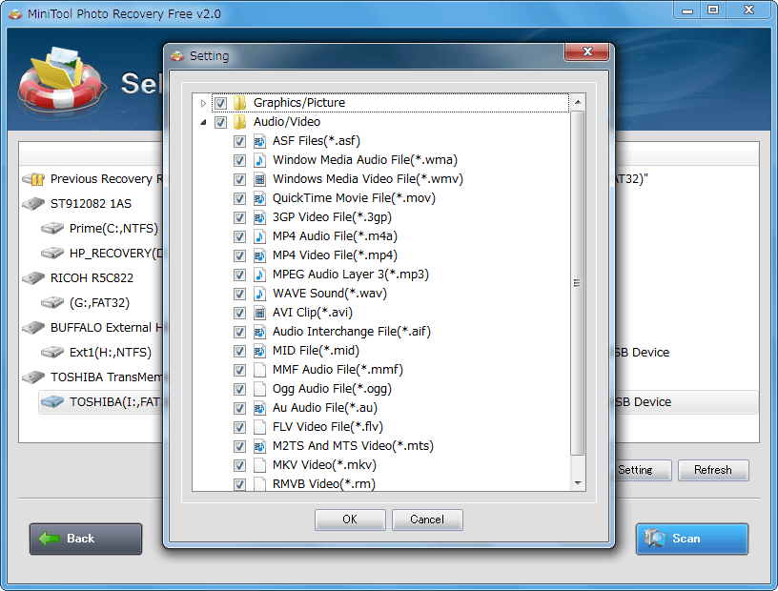The image size is (778, 591).
Task: Click the 3GP Video File icon
Action: (x=259, y=217)
